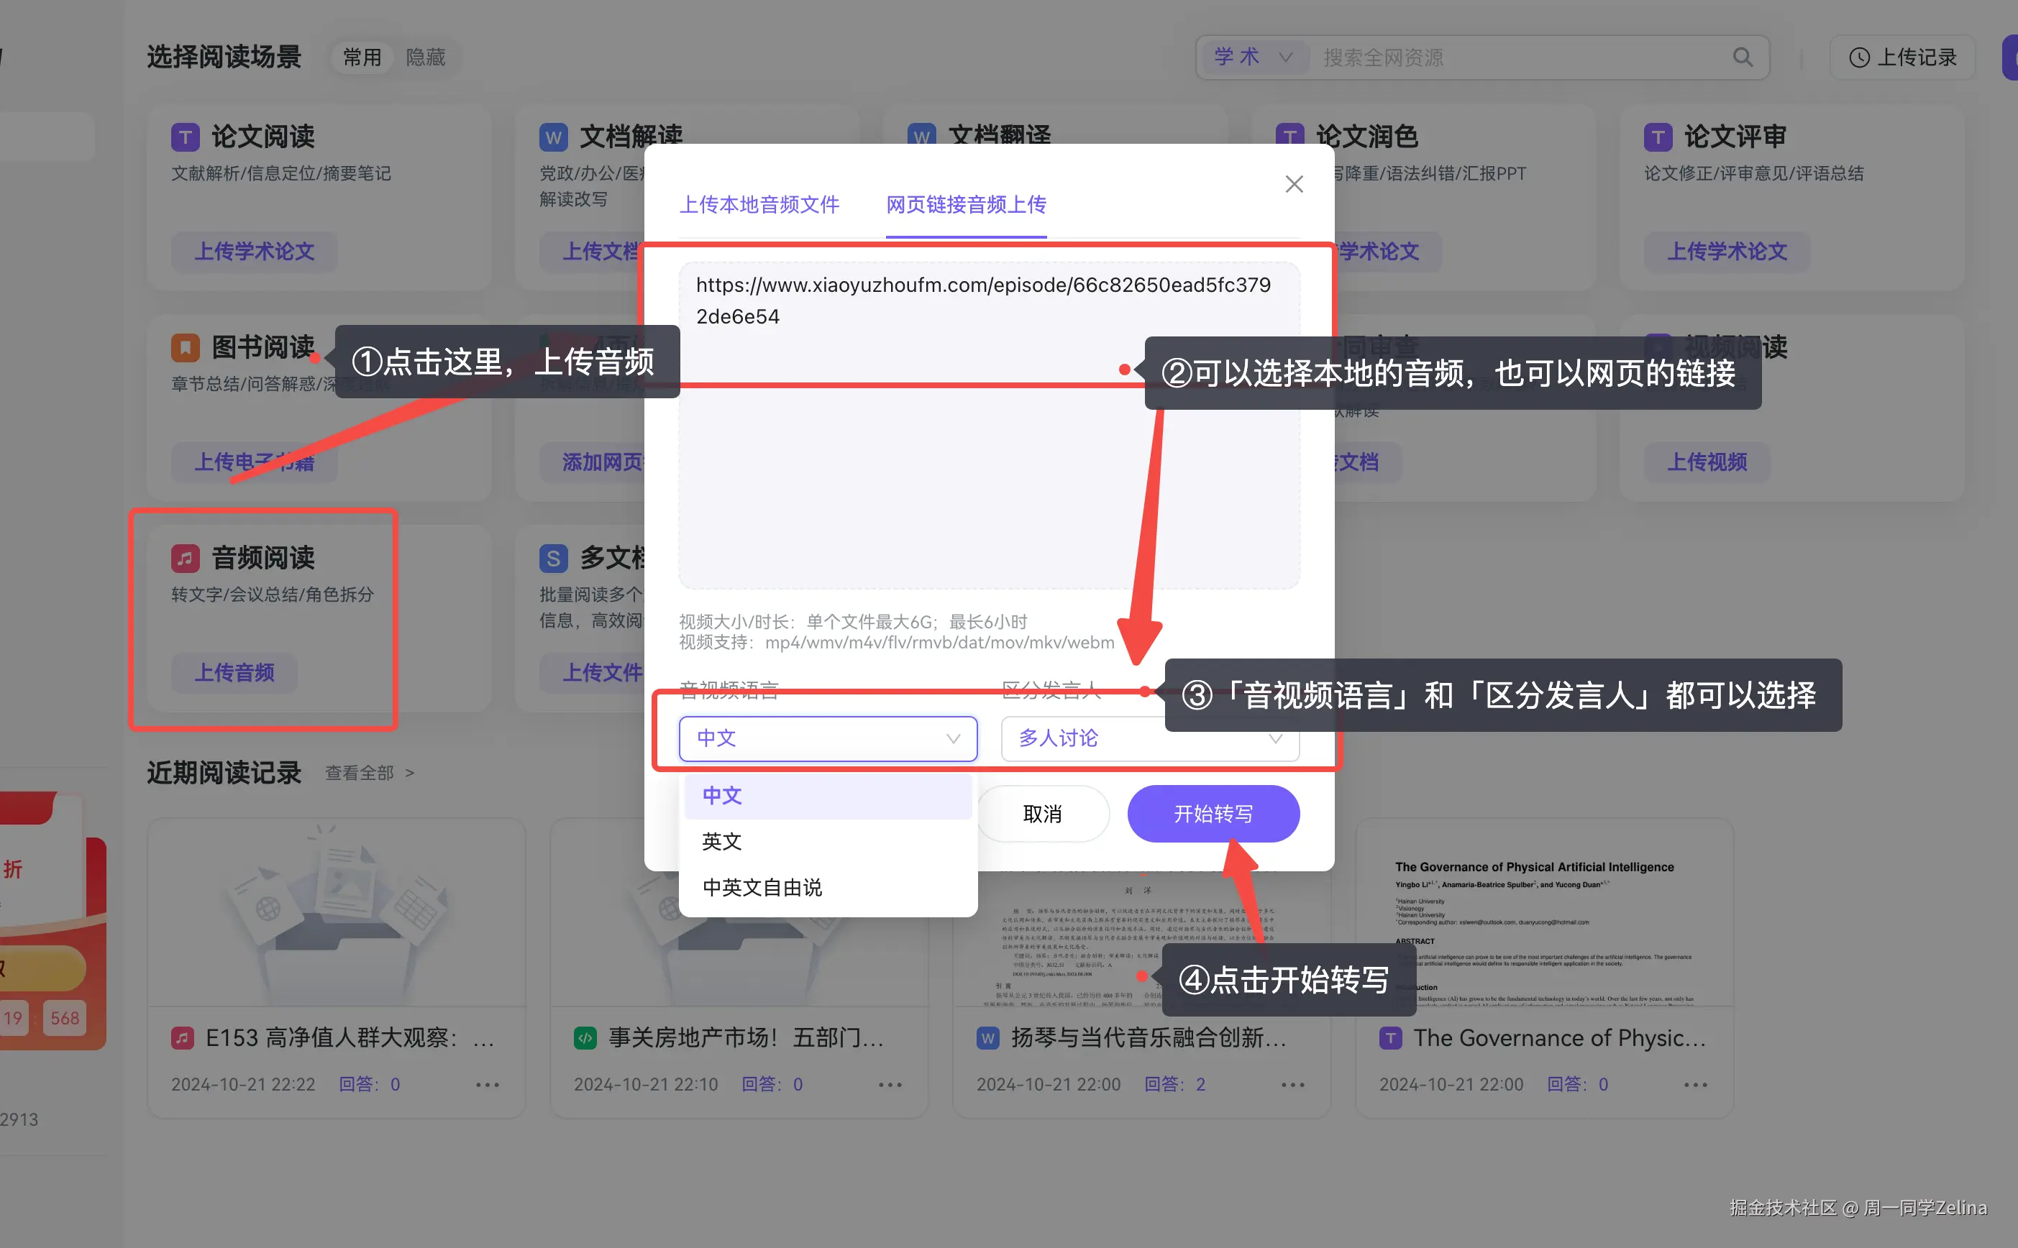The width and height of the screenshot is (2018, 1248).
Task: Select the 音频阅读 music note icon
Action: [185, 557]
